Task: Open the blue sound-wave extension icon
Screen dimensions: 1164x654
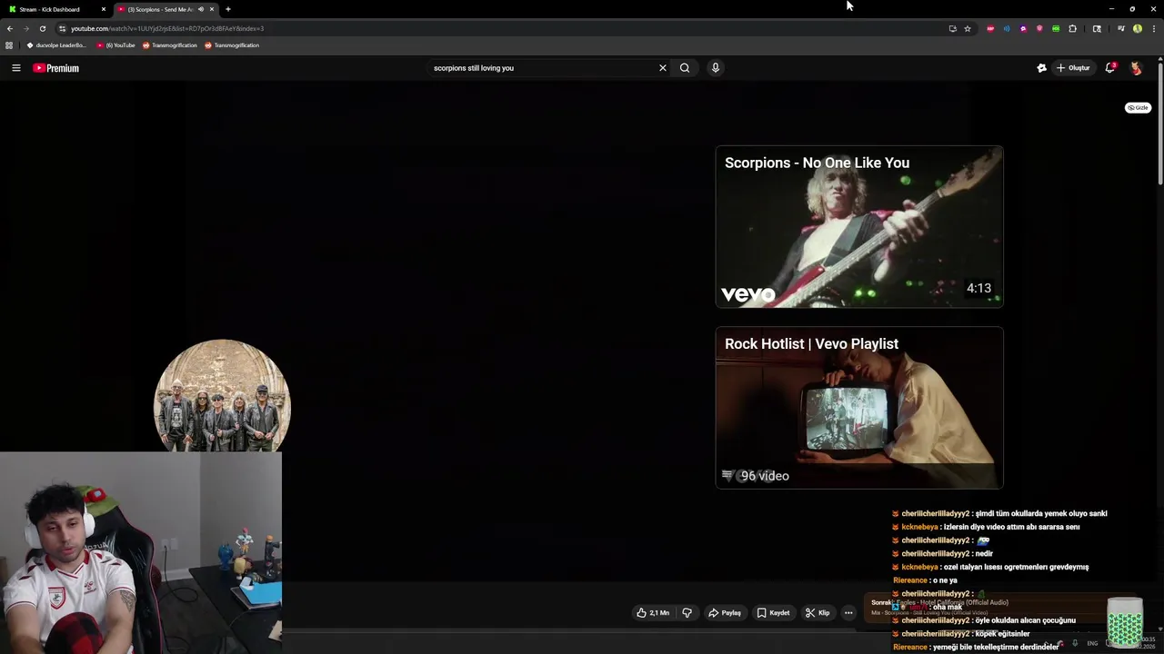Action: click(x=1007, y=28)
